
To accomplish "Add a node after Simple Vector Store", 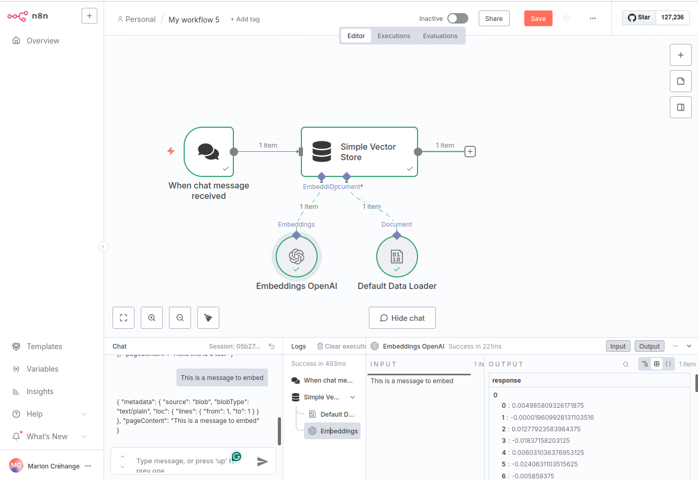I will pos(469,151).
